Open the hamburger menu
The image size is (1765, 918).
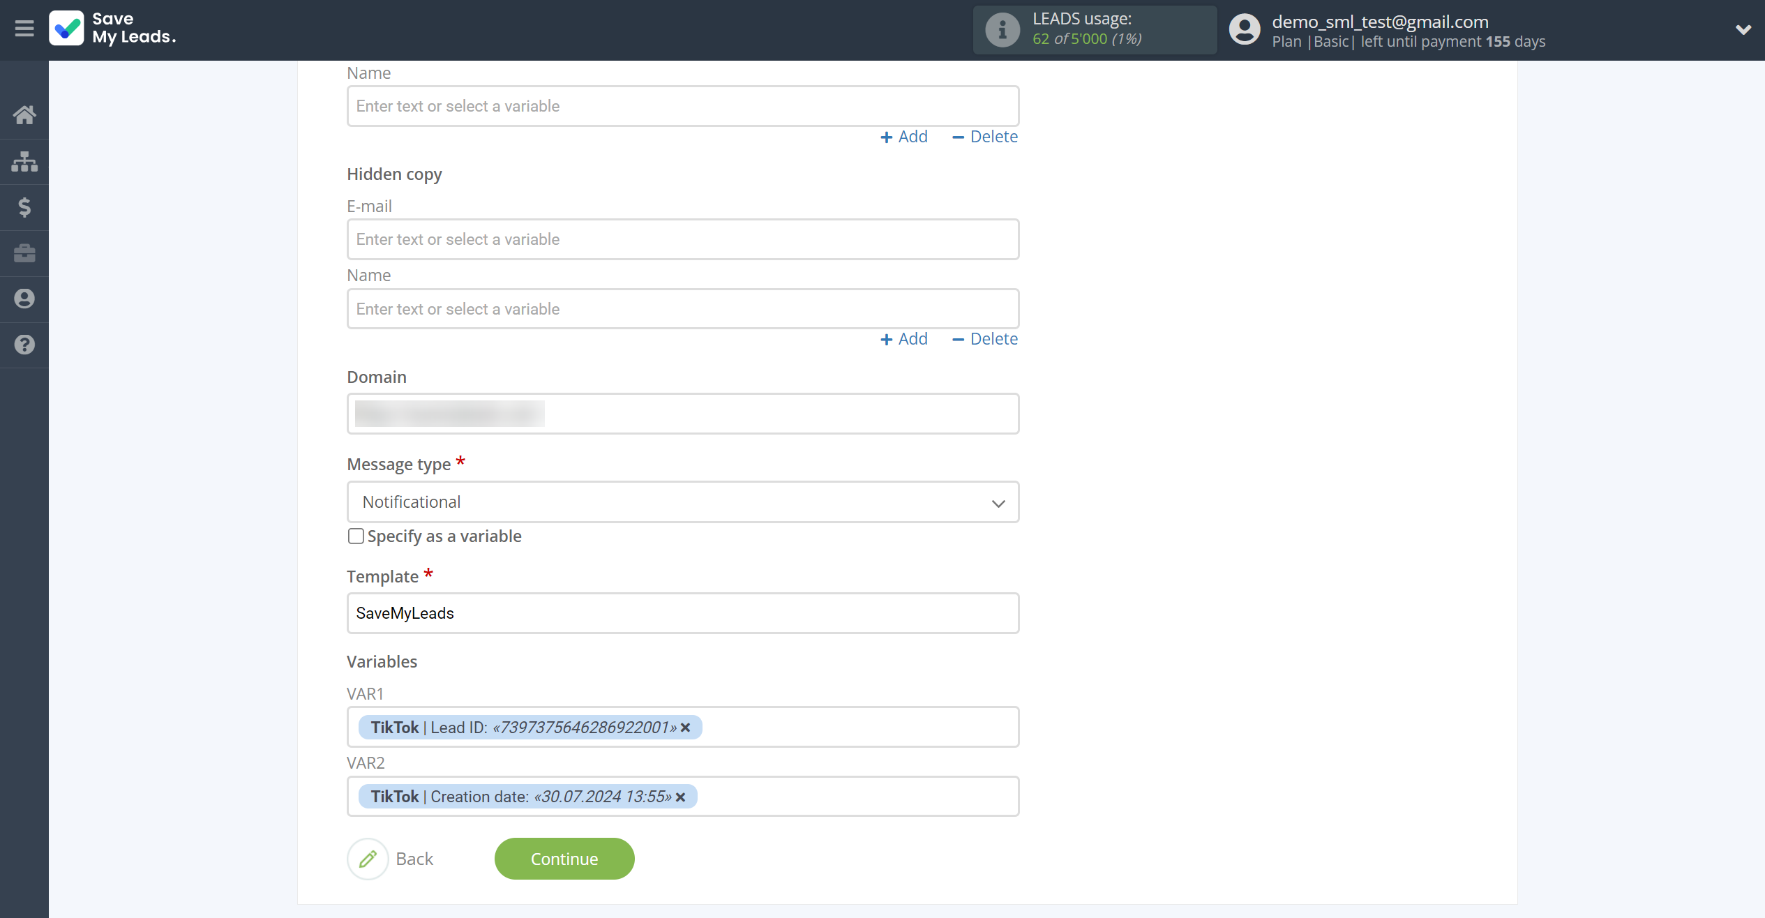coord(24,29)
